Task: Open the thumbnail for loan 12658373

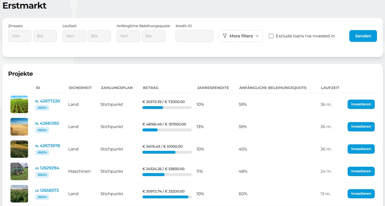Action: [x=19, y=193]
